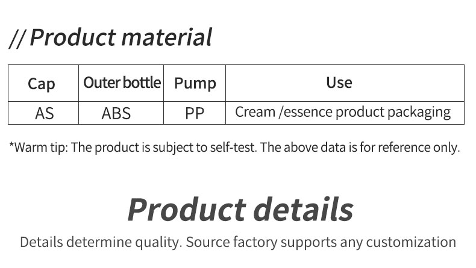Click the word "Cream" in the Use row

click(x=254, y=113)
